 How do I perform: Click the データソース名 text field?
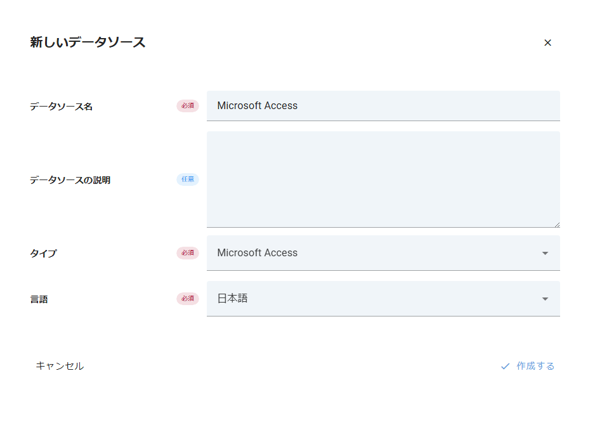coord(383,106)
